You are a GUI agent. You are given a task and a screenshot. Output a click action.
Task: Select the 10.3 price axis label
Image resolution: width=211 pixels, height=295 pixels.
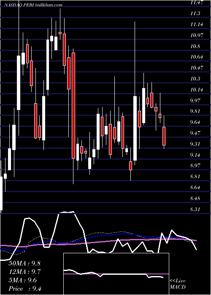[195, 79]
